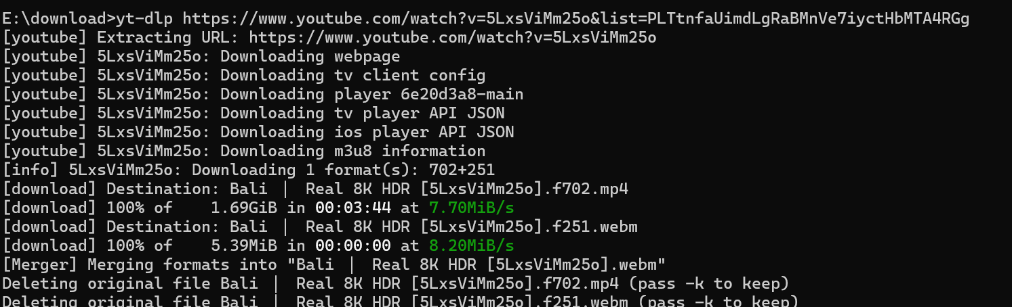Click the "Downloading m3u8 information" line
This screenshot has width=1012, height=307.
click(x=244, y=151)
